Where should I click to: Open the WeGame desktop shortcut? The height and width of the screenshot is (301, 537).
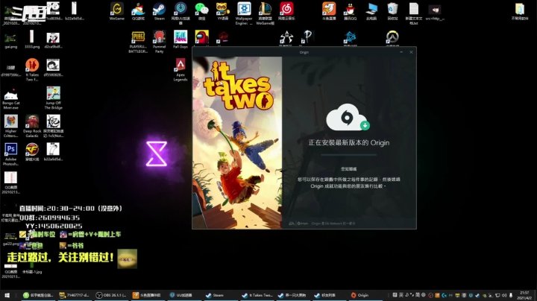pyautogui.click(x=117, y=12)
